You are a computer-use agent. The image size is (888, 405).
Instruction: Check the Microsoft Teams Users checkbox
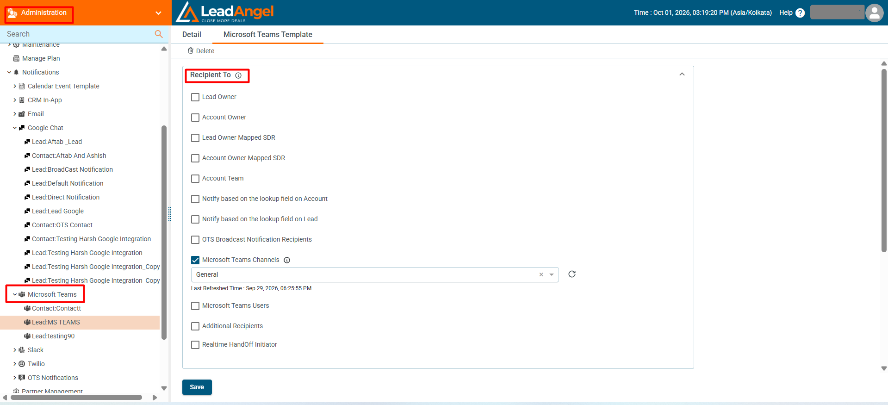point(195,306)
